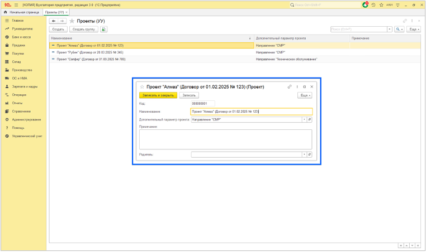
Task: Navigate back with the left arrow button
Action: pyautogui.click(x=54, y=21)
